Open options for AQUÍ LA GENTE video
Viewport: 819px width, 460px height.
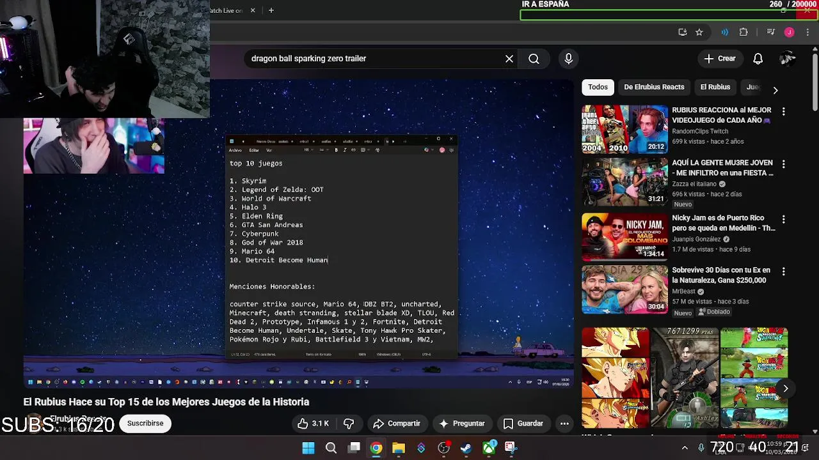pos(783,164)
